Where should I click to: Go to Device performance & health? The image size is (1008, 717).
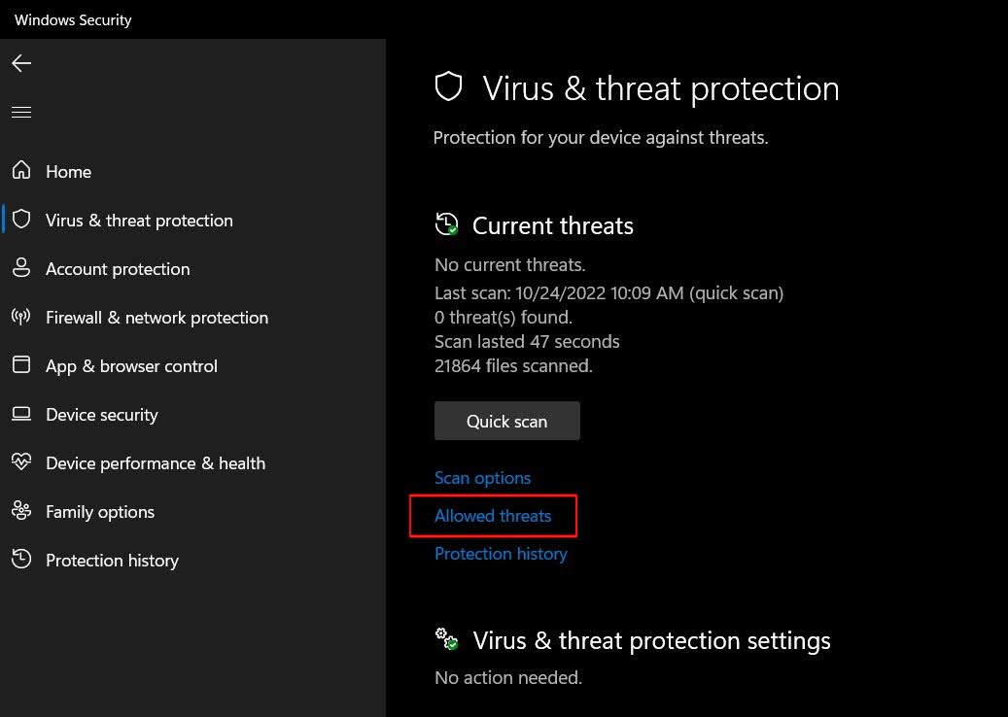click(x=156, y=463)
